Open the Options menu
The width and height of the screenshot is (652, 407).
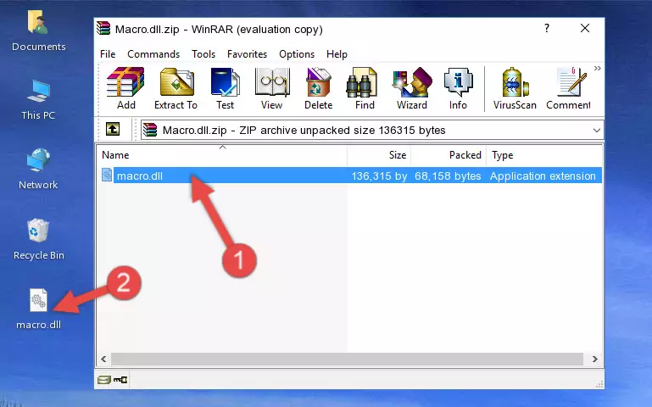tap(297, 54)
